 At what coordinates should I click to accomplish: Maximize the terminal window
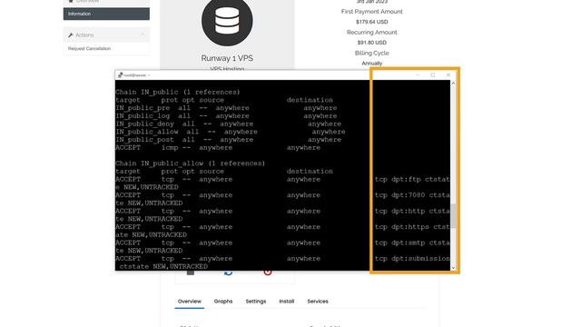(x=433, y=74)
